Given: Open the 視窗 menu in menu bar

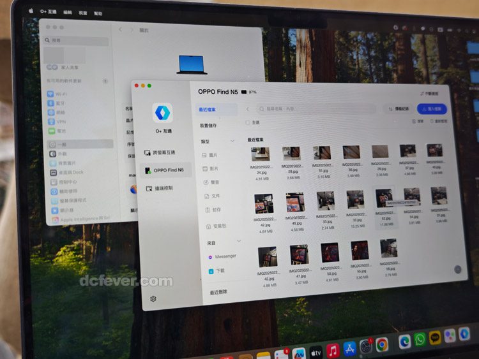Looking at the screenshot, I should pyautogui.click(x=83, y=13).
